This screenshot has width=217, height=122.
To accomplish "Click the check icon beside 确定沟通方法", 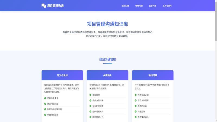I will (45, 104).
